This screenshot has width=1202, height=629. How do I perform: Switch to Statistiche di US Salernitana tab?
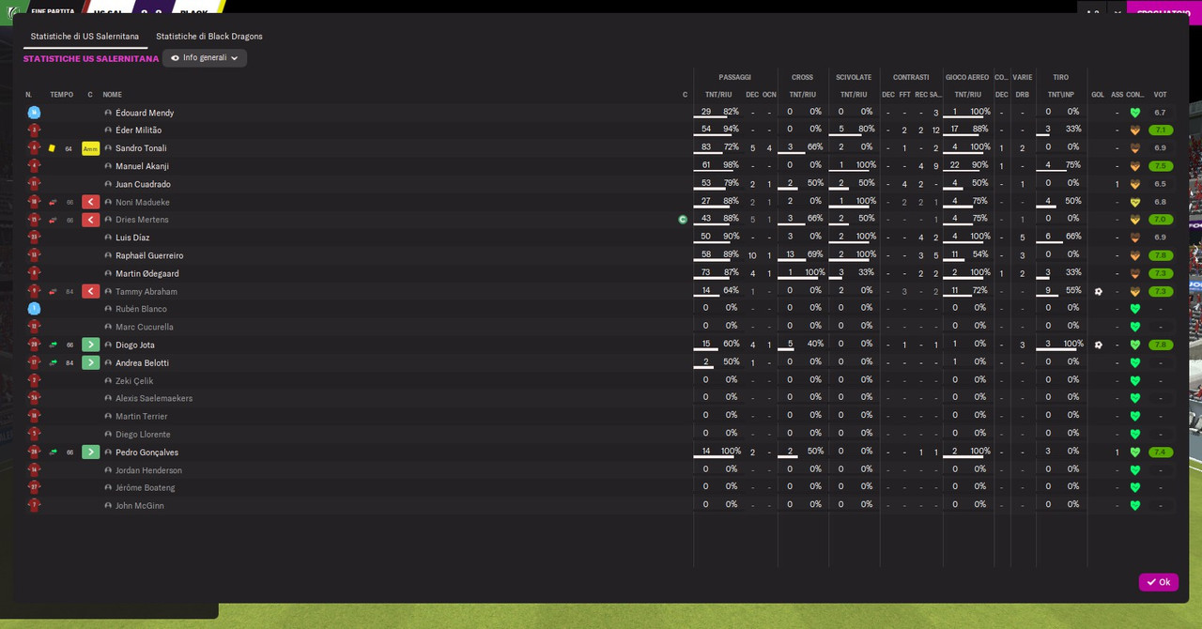pos(85,37)
